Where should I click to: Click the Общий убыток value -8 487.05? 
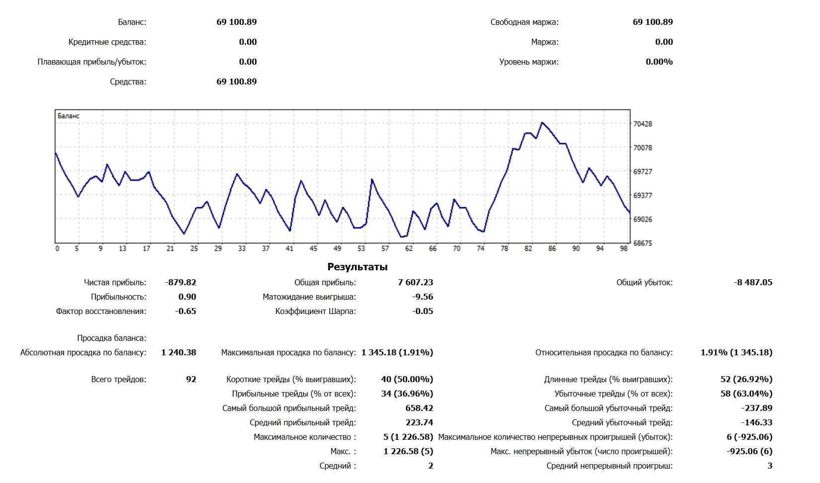pyautogui.click(x=753, y=282)
